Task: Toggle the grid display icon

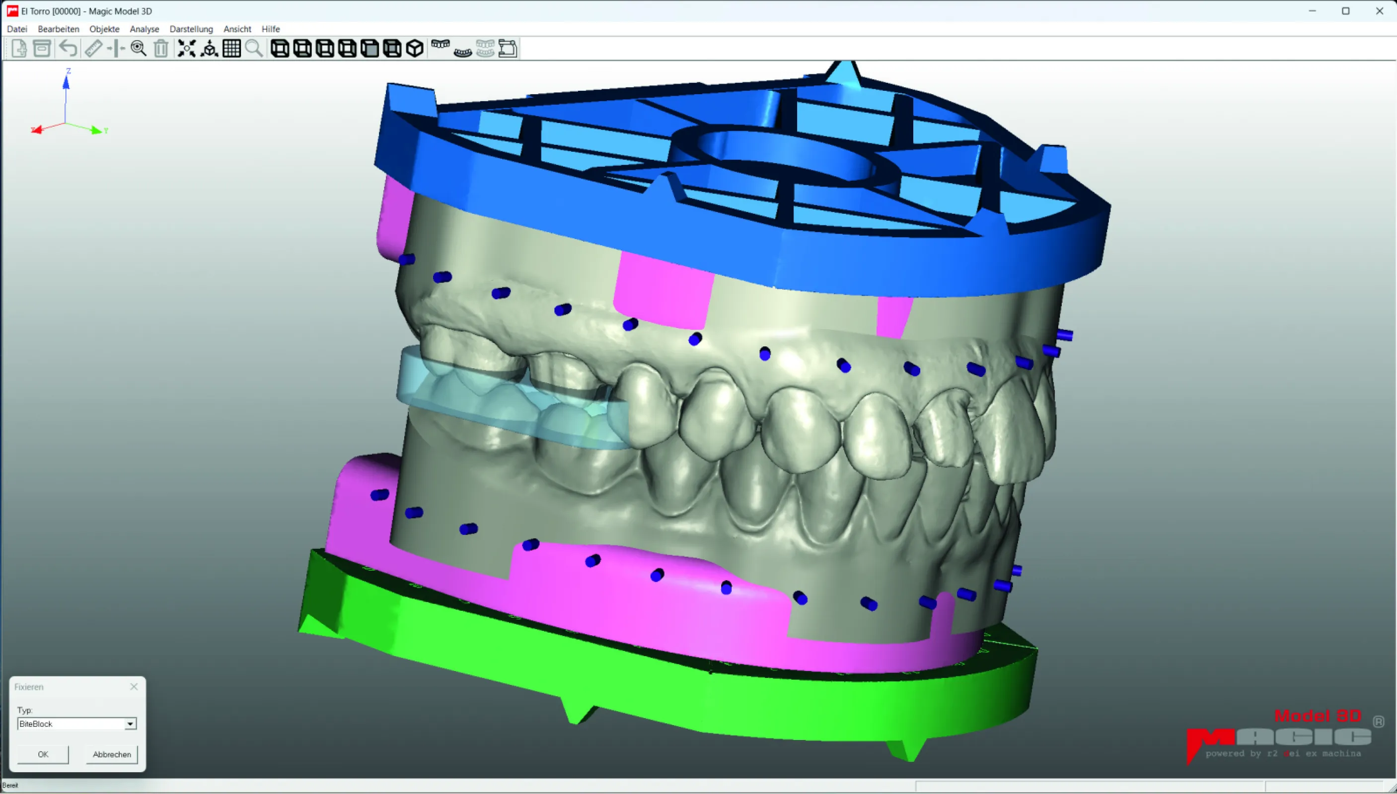Action: pos(232,49)
